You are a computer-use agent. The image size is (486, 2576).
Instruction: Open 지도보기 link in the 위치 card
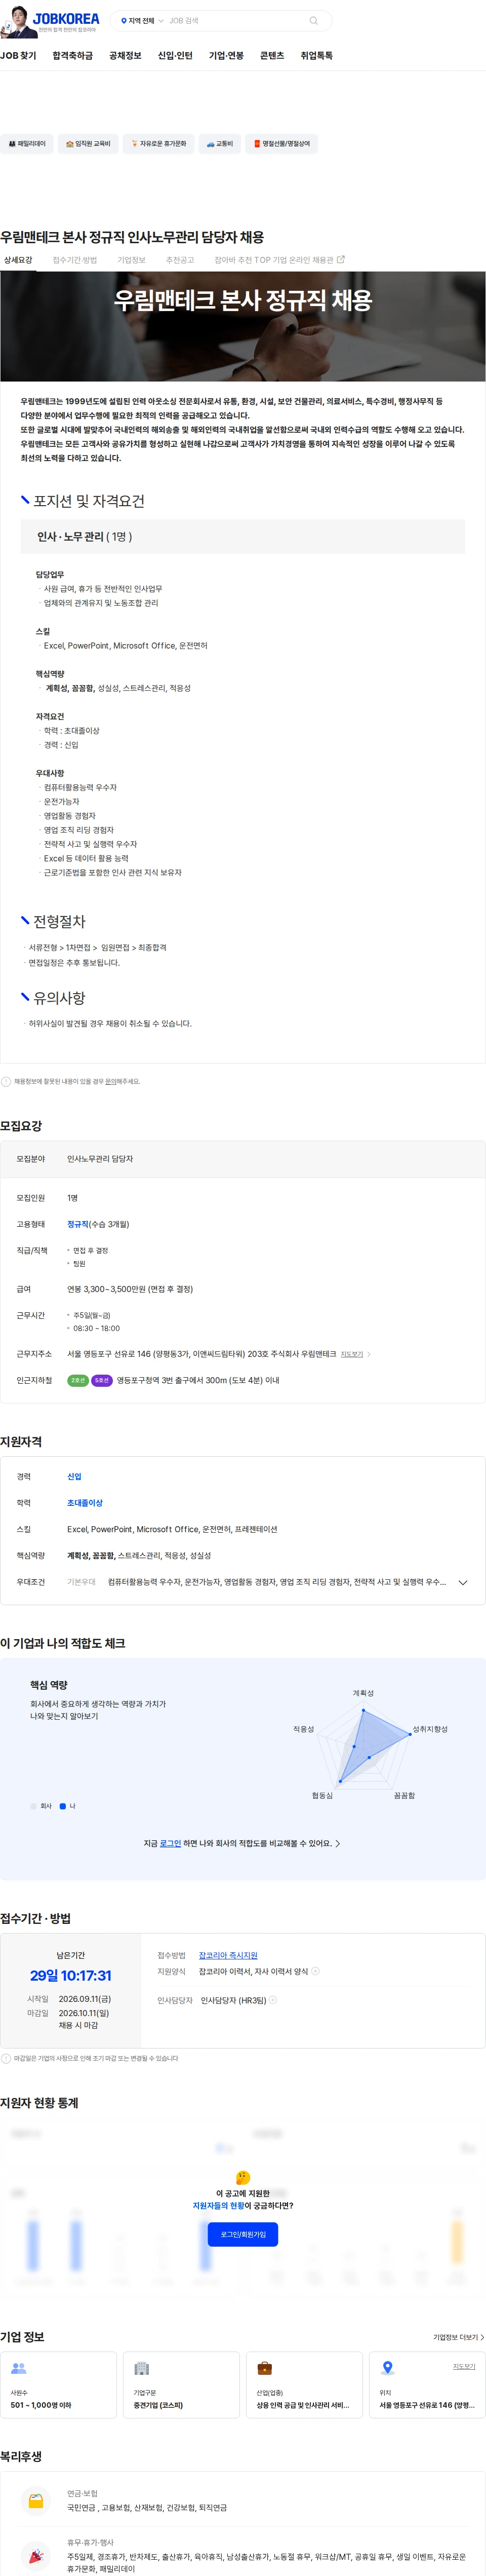tap(464, 2366)
